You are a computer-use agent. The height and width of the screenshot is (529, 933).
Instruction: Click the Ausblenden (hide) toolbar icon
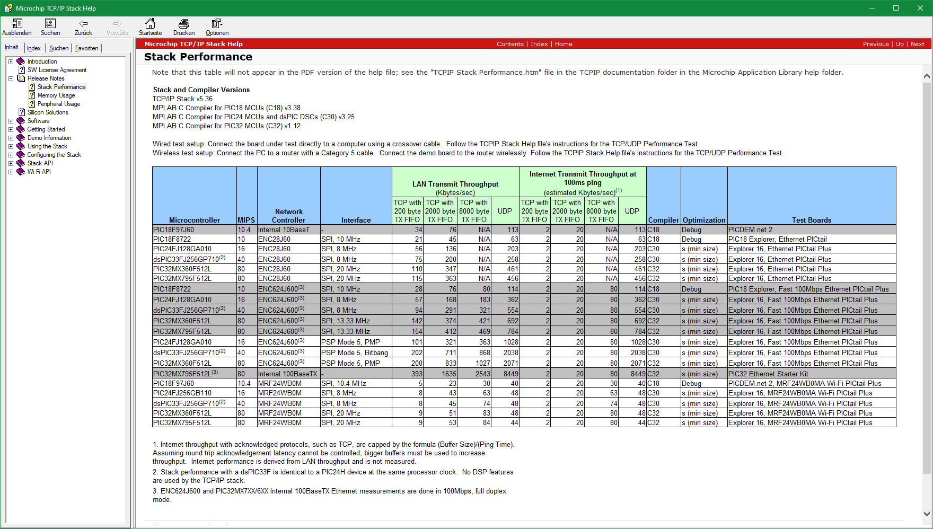click(x=17, y=23)
